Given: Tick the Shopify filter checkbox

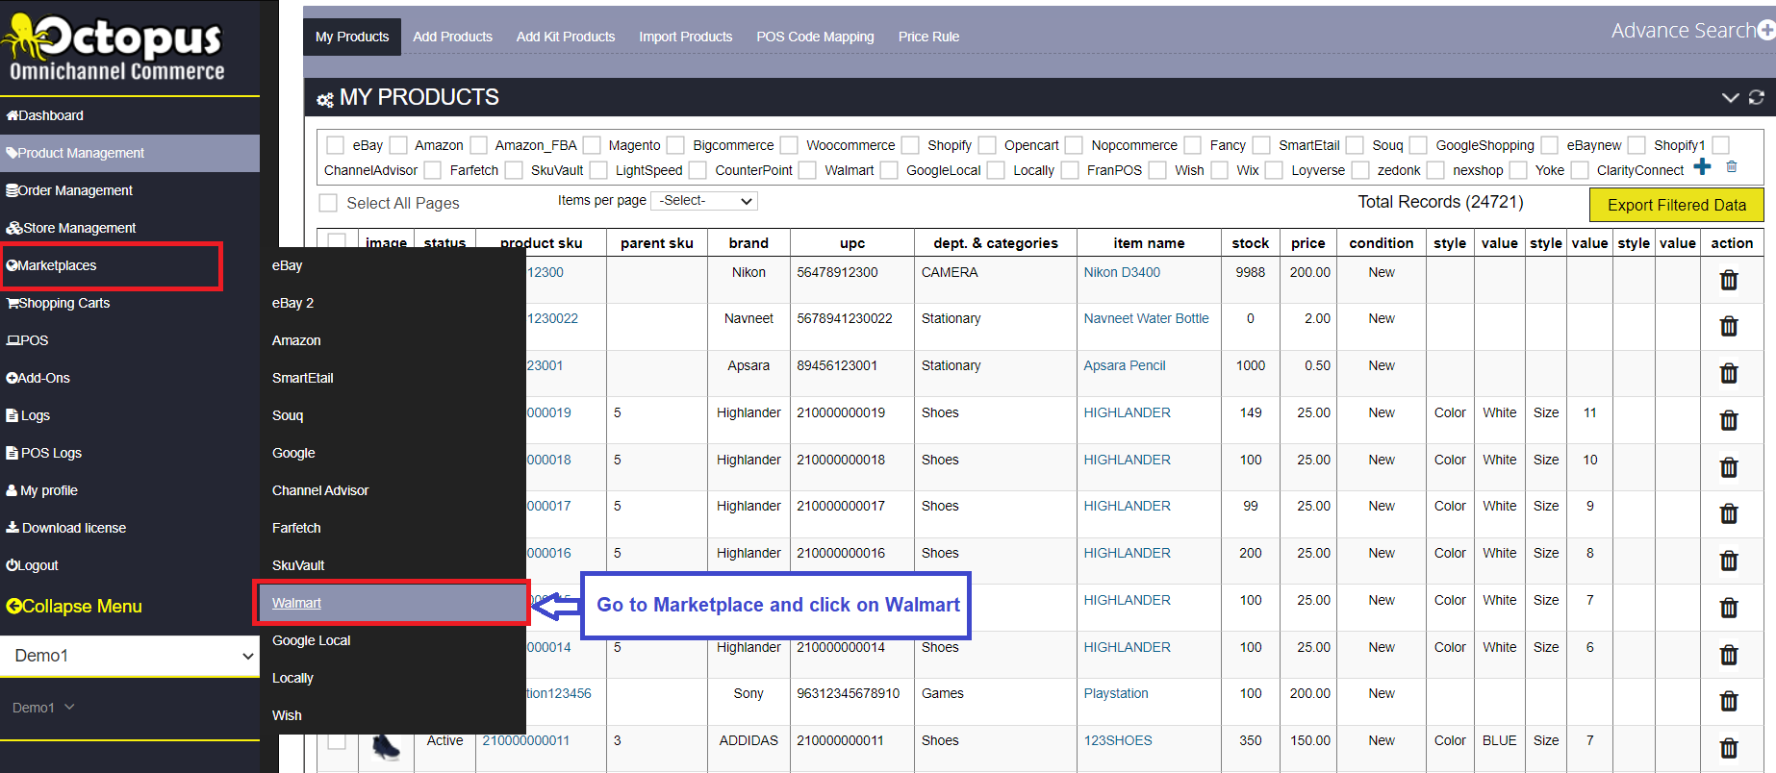Looking at the screenshot, I should (x=910, y=145).
